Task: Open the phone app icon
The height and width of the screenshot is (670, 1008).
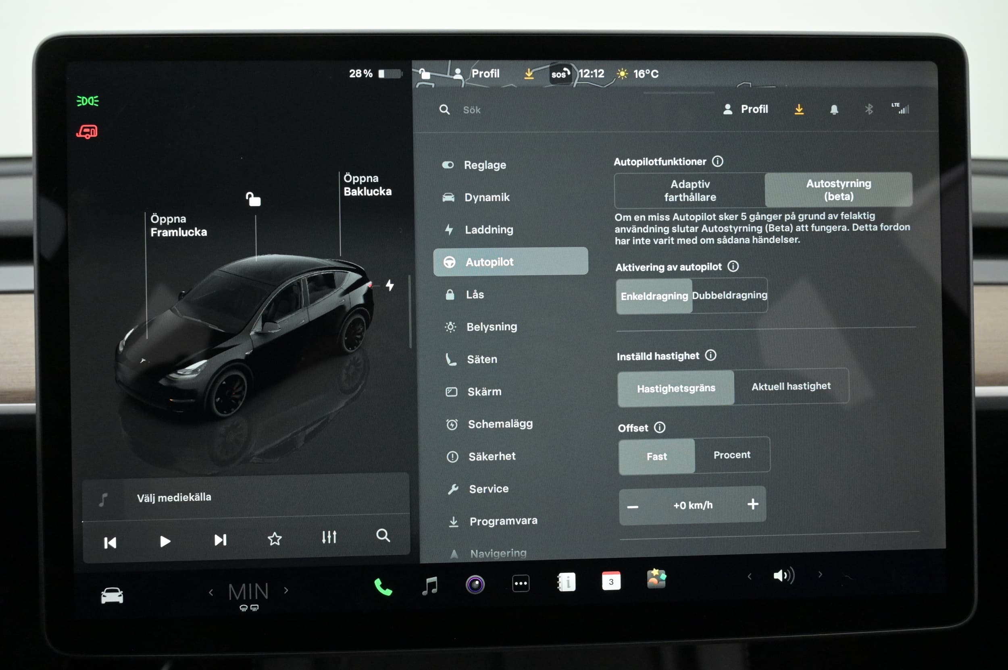Action: click(x=383, y=587)
